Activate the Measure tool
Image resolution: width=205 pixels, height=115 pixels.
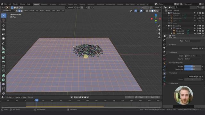(4, 48)
